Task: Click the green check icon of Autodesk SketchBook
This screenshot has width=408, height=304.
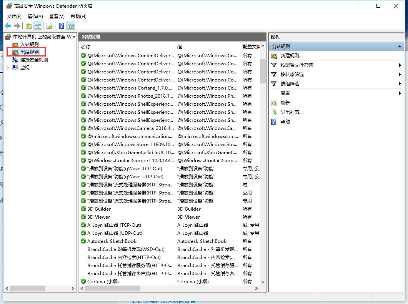Action: coord(83,241)
